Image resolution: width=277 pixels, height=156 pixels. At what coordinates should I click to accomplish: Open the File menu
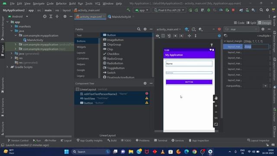coord(12,3)
